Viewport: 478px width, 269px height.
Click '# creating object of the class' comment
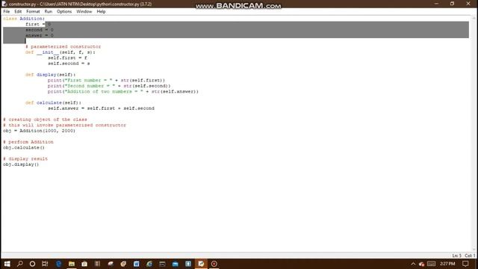click(x=45, y=120)
